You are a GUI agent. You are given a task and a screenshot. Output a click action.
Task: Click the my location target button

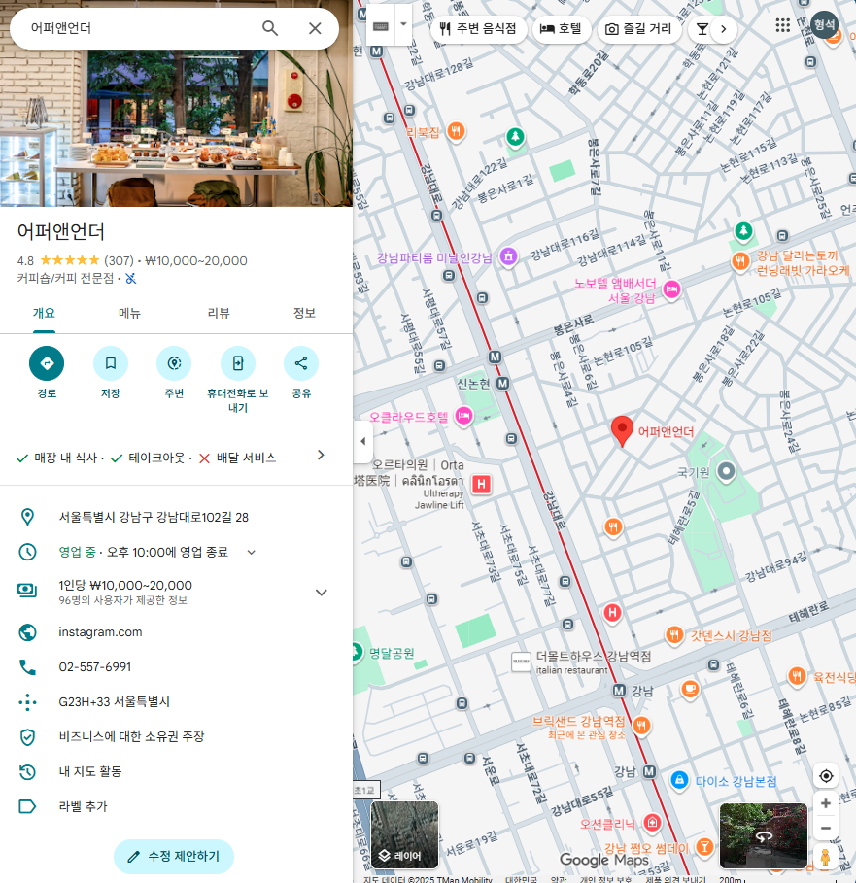tap(826, 776)
